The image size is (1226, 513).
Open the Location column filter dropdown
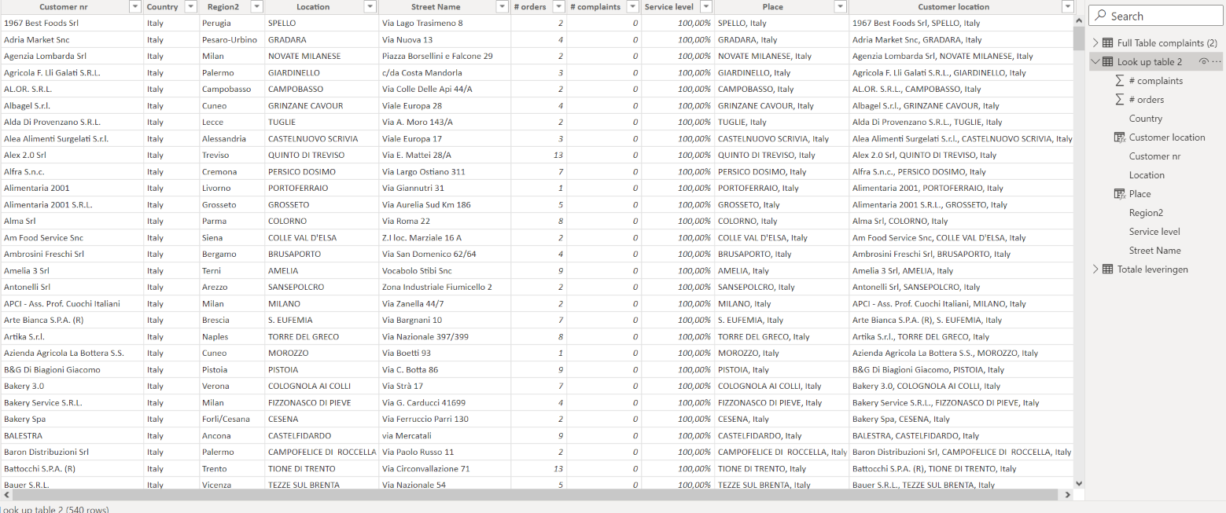370,7
